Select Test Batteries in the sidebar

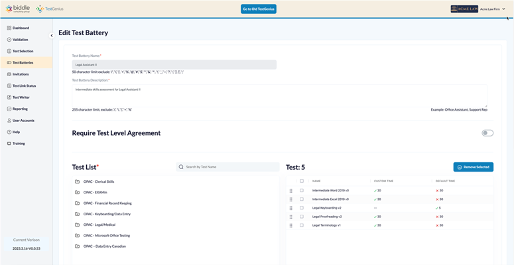[27, 62]
